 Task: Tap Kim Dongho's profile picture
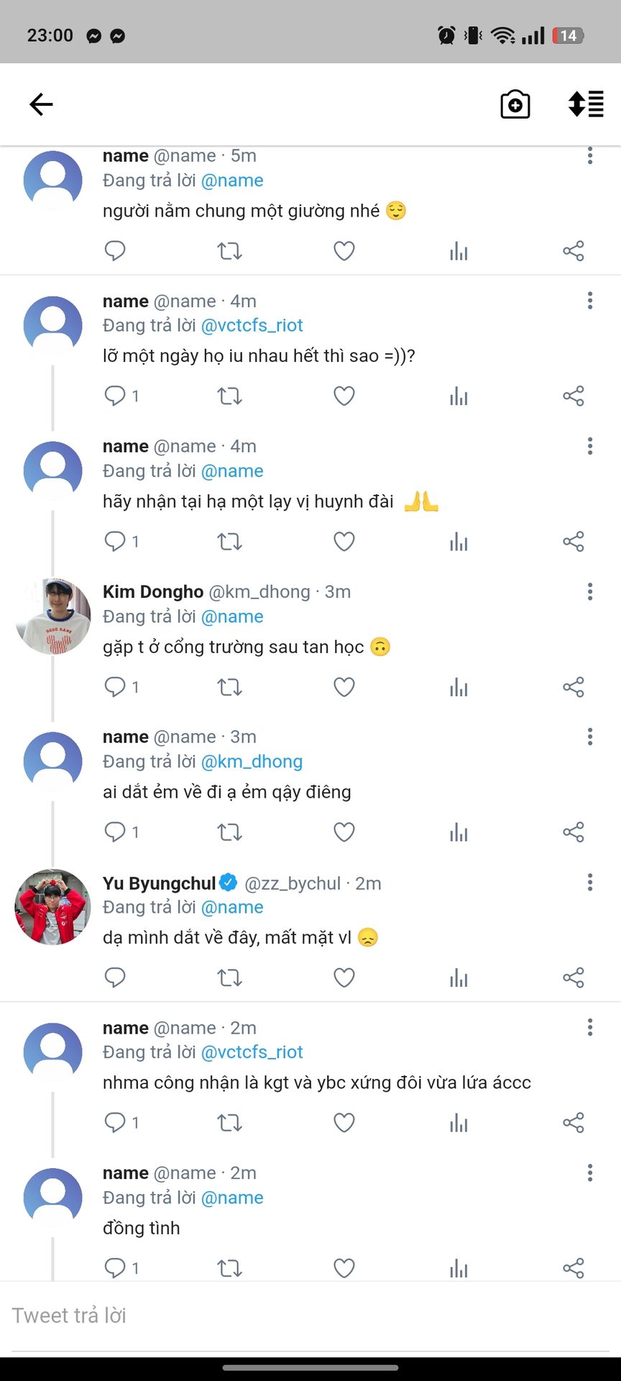click(x=53, y=616)
